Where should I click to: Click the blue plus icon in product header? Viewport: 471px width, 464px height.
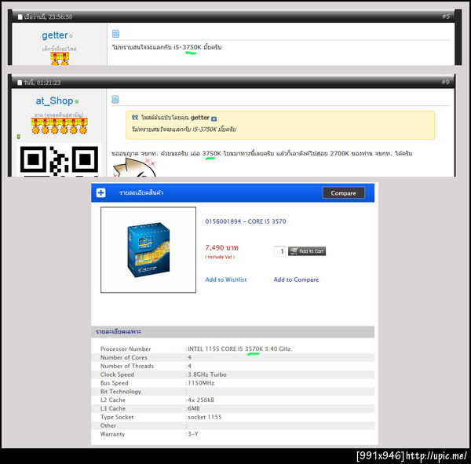101,192
